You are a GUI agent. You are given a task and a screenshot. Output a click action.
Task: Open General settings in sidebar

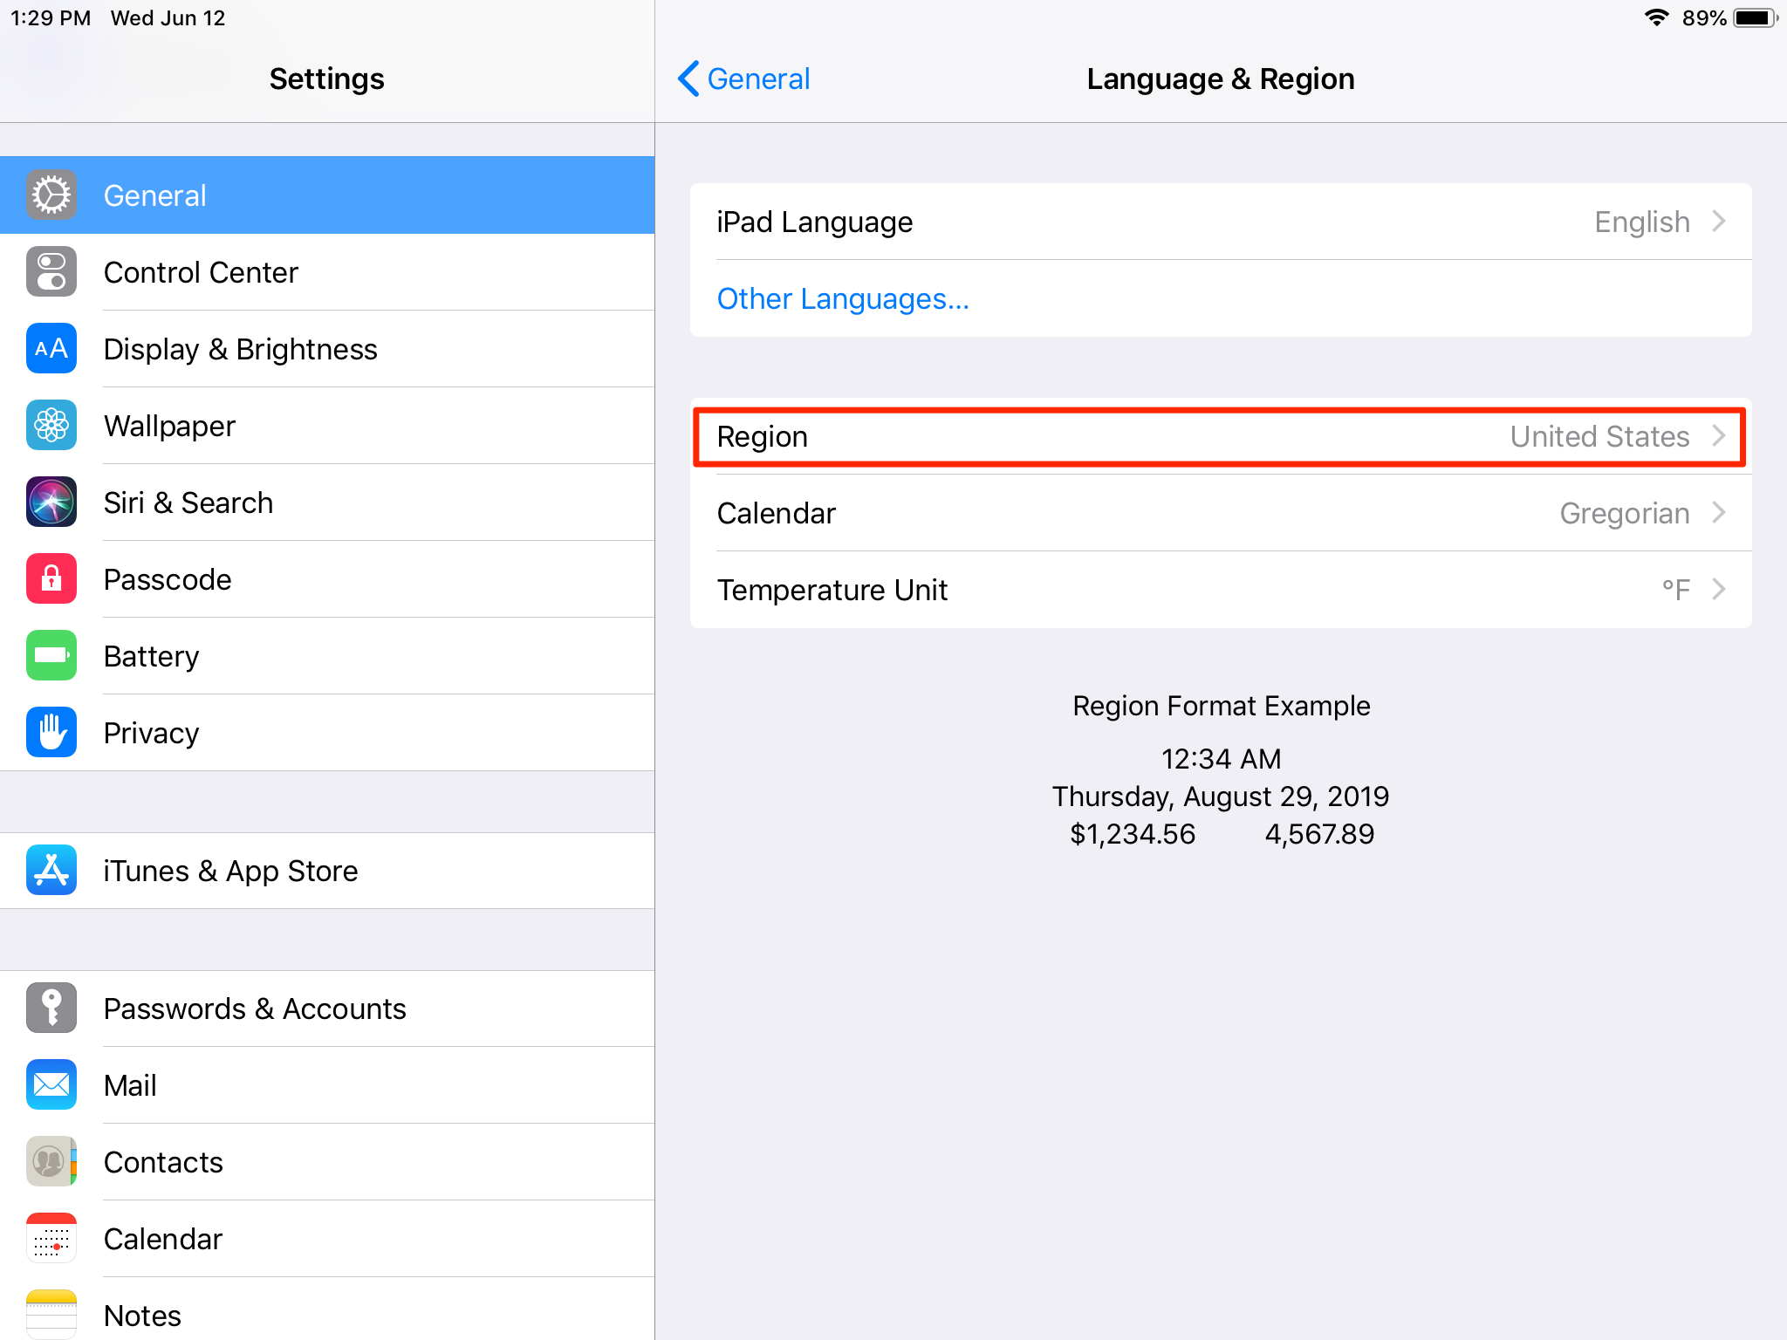click(327, 195)
